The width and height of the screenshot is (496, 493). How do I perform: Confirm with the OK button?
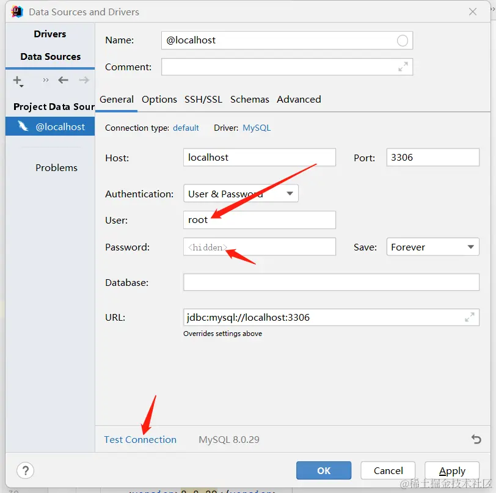click(x=324, y=470)
